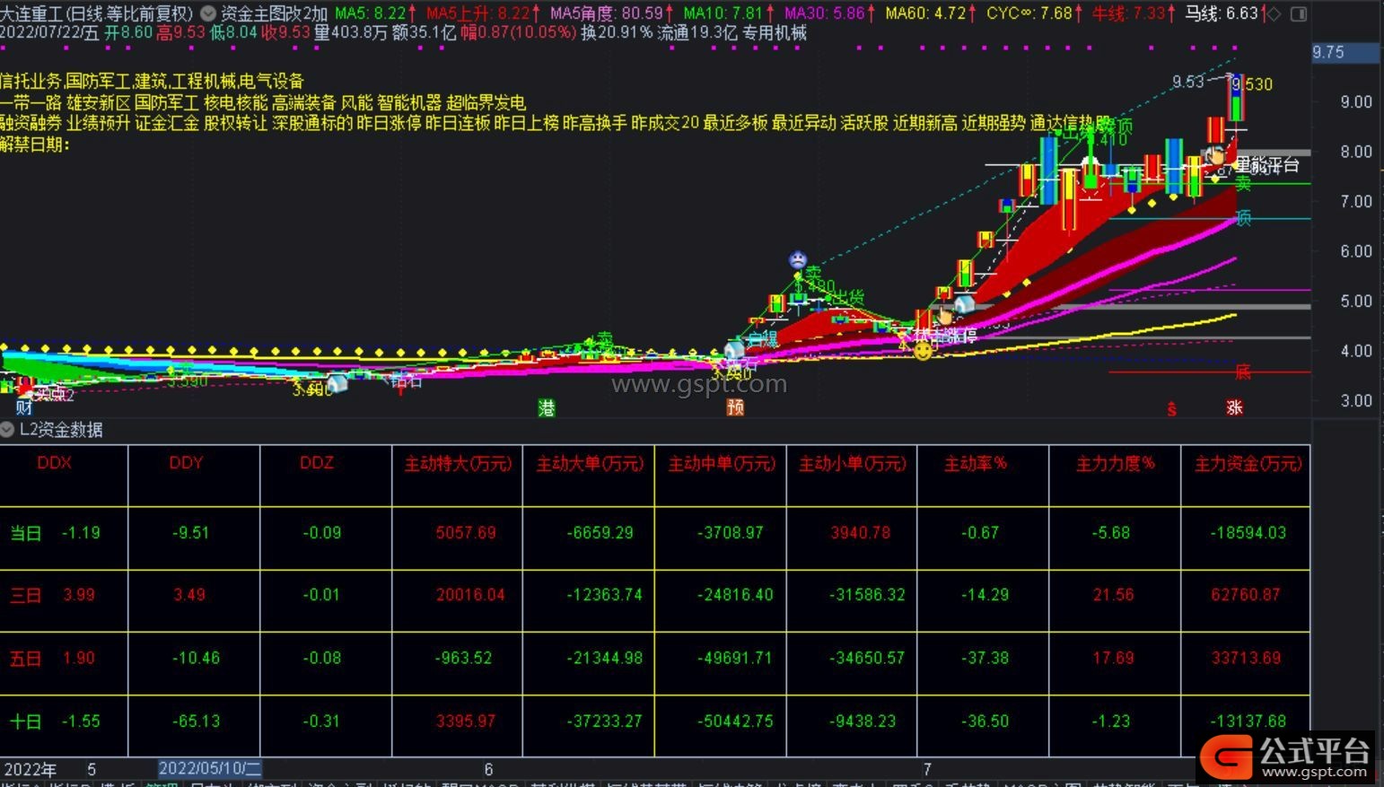Viewport: 1384px width, 787px height.
Task: Click the green 港 marker
Action: [x=547, y=407]
